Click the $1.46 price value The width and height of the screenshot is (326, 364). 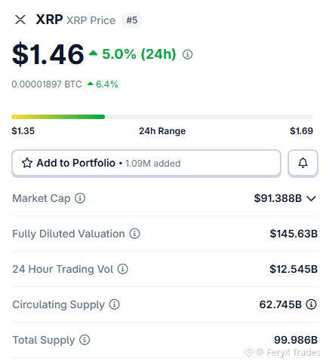coord(48,54)
